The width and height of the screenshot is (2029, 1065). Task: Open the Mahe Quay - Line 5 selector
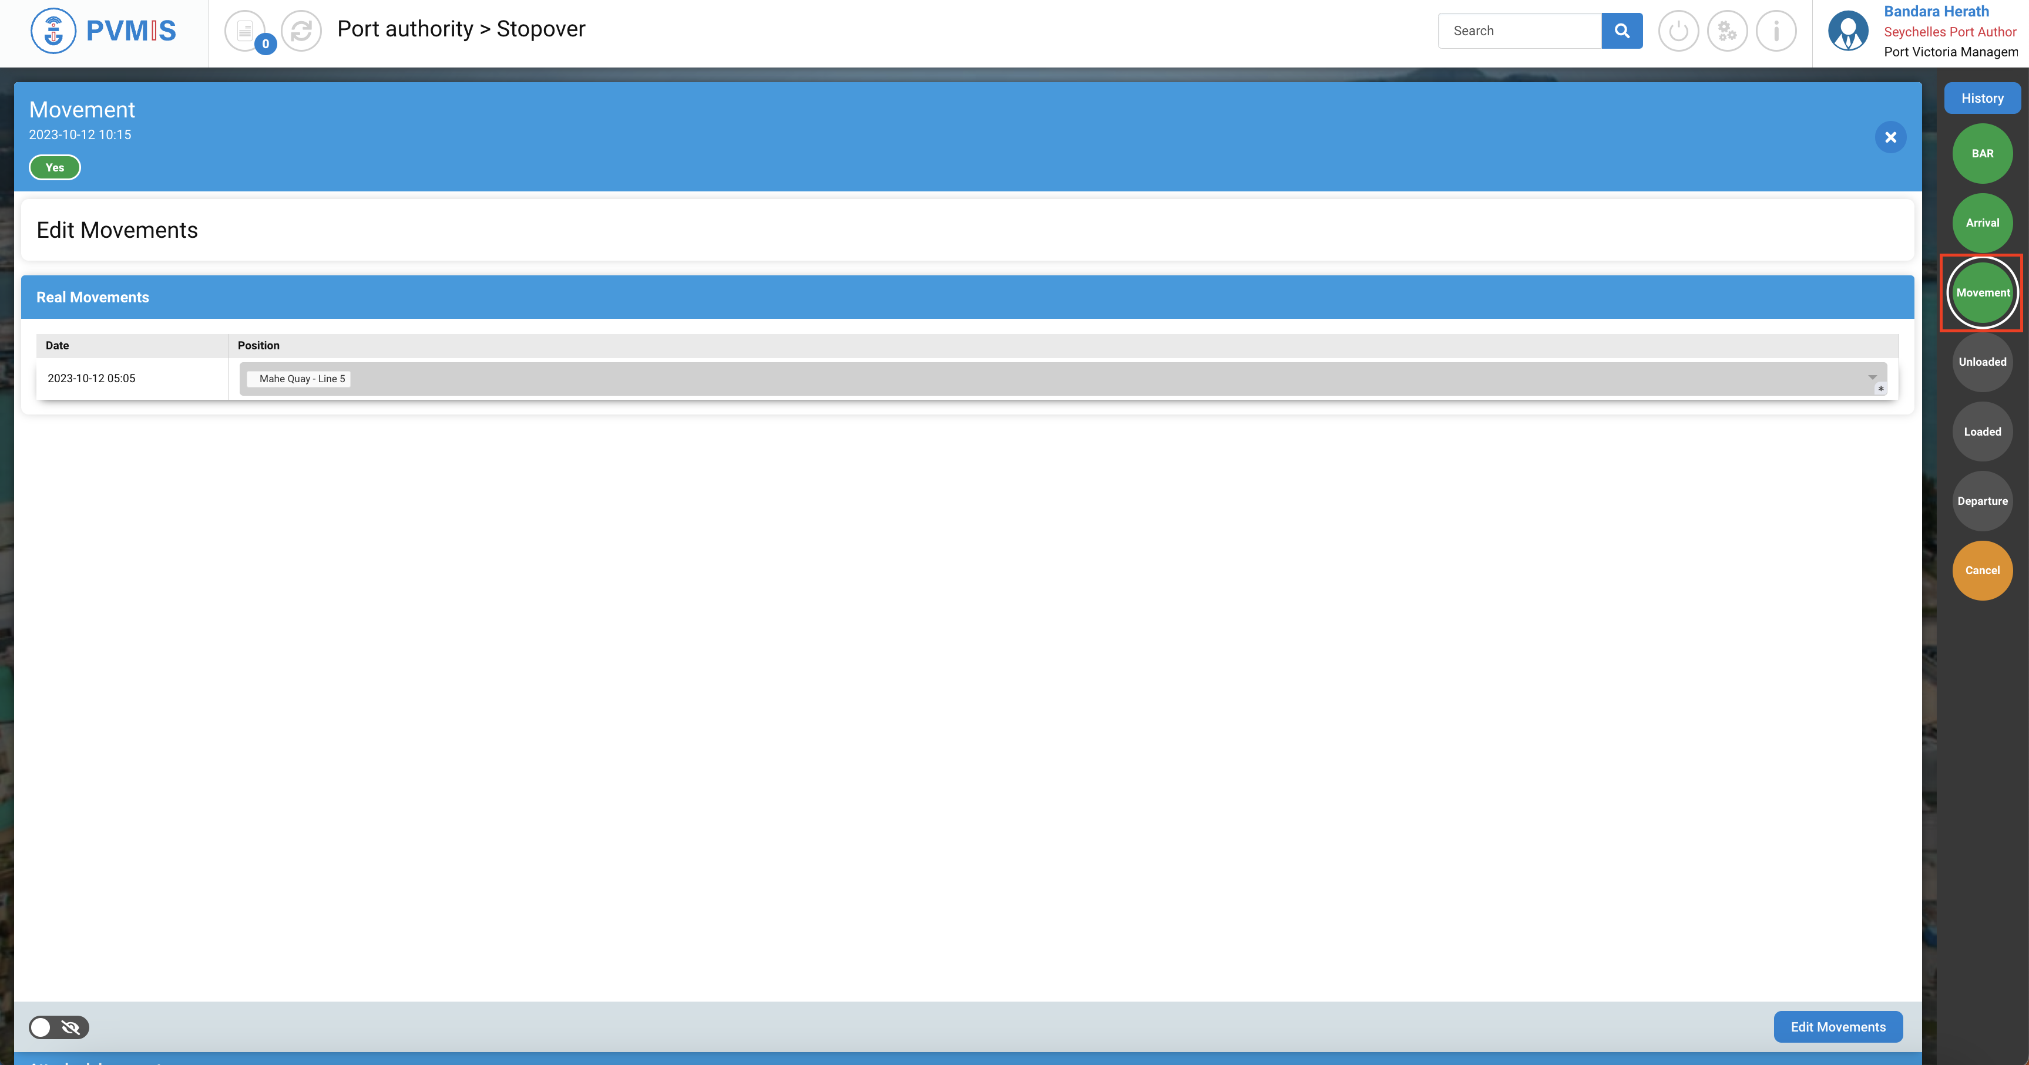(x=302, y=379)
